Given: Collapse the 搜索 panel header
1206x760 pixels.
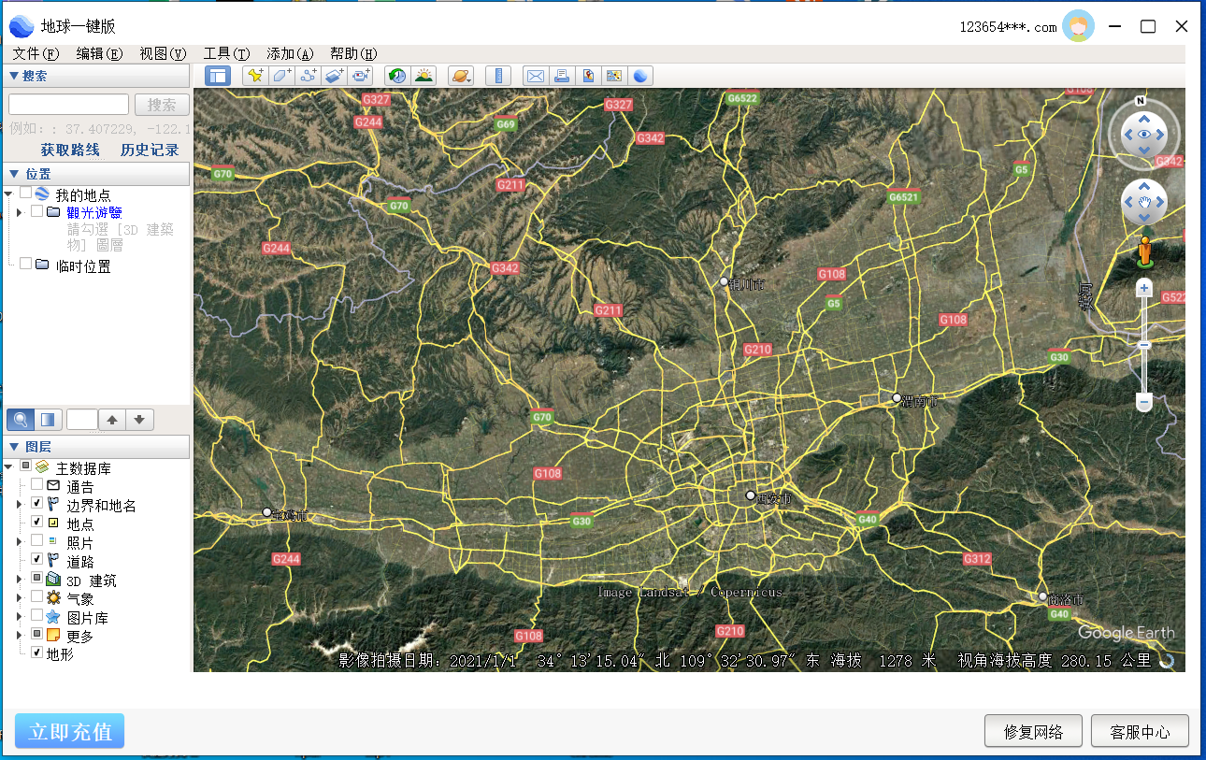Looking at the screenshot, I should click(96, 76).
